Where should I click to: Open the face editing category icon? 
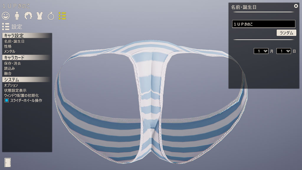(x=6, y=16)
